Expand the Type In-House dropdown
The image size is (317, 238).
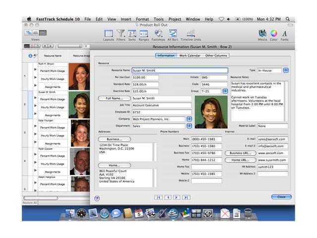[x=286, y=70]
